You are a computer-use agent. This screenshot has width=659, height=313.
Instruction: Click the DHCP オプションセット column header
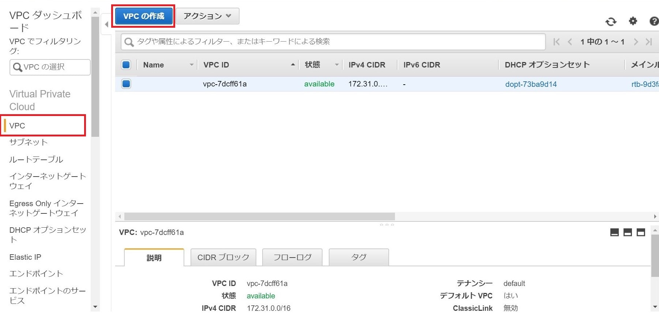547,65
